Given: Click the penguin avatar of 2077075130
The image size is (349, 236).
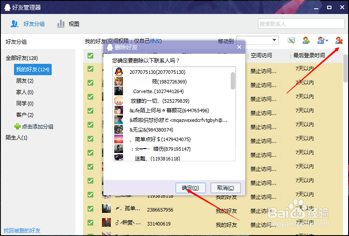Looking at the screenshot, I should click(119, 72).
